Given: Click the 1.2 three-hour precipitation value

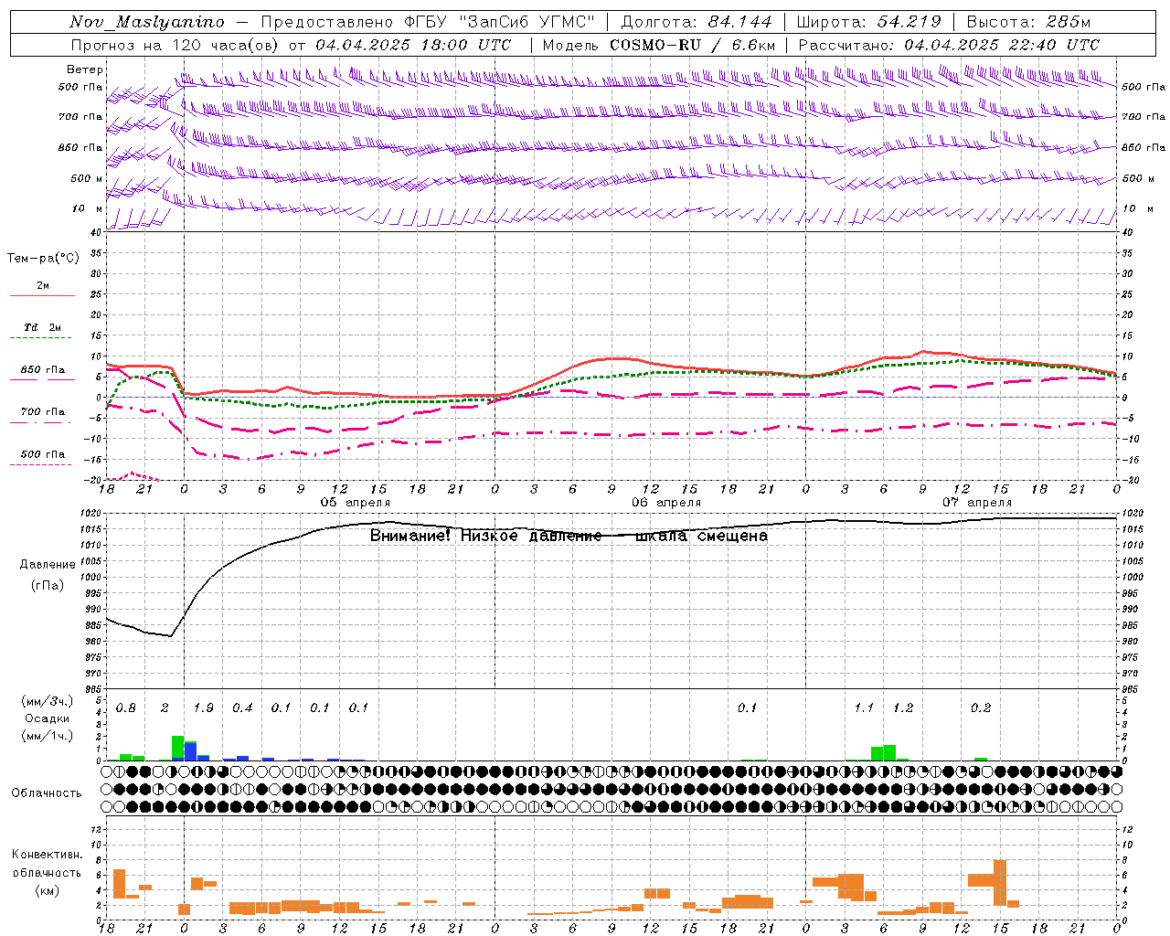Looking at the screenshot, I should 903,708.
